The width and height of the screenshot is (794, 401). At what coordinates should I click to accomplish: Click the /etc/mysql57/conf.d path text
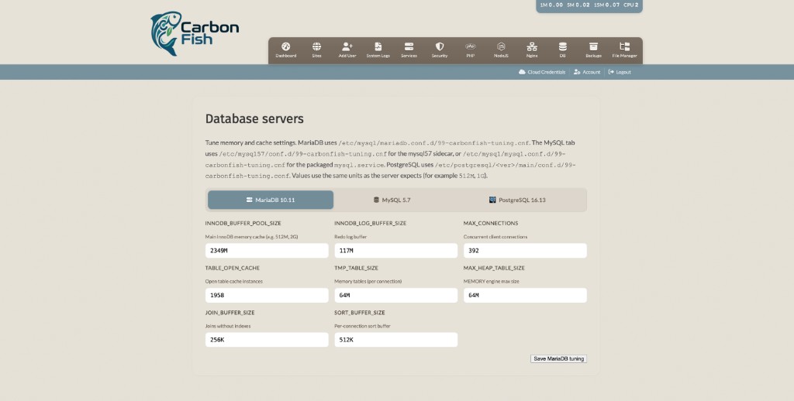pos(303,154)
